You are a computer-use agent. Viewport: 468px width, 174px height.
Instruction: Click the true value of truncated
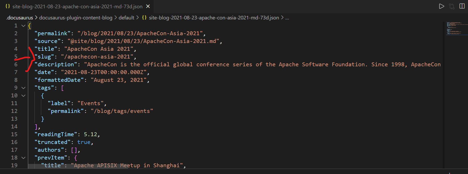[84, 142]
